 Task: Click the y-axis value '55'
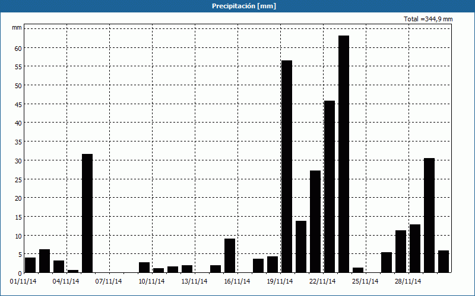(x=18, y=67)
